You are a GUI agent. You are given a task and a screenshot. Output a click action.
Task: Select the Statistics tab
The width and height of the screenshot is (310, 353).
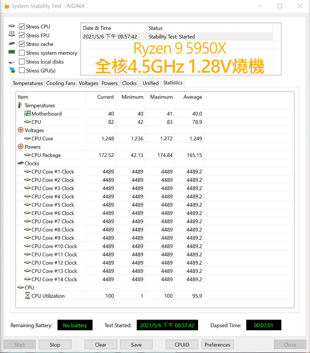[173, 83]
